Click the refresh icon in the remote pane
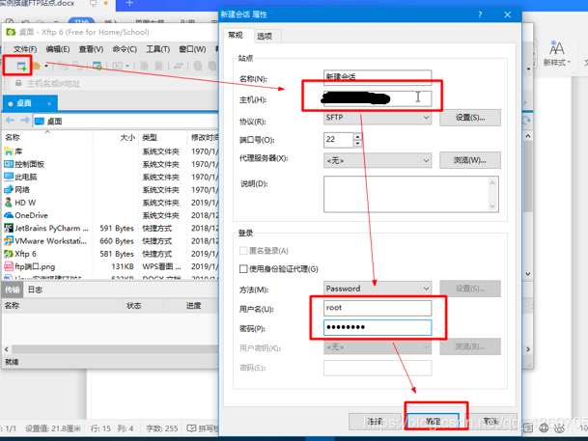The image size is (588, 441). click(x=526, y=121)
